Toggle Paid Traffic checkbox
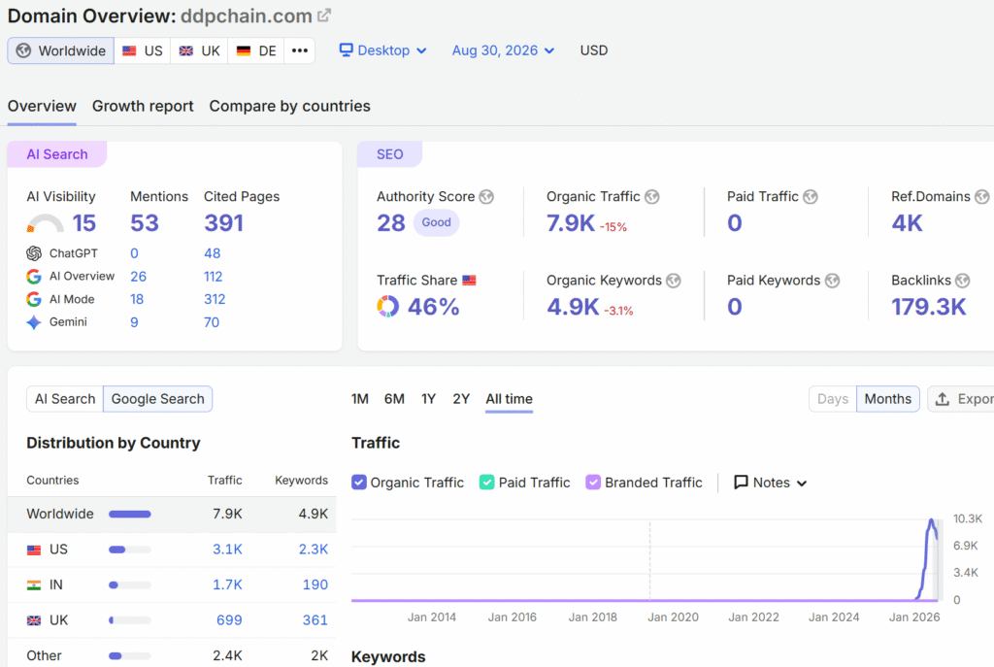This screenshot has width=994, height=667. [x=487, y=483]
